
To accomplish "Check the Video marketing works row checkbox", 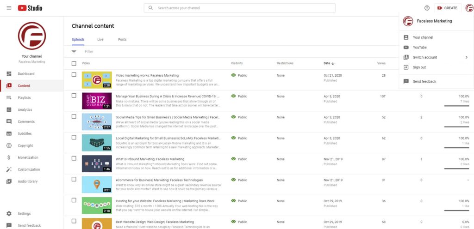I will [74, 74].
